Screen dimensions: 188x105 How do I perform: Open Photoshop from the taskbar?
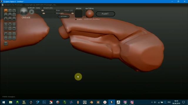point(44,102)
